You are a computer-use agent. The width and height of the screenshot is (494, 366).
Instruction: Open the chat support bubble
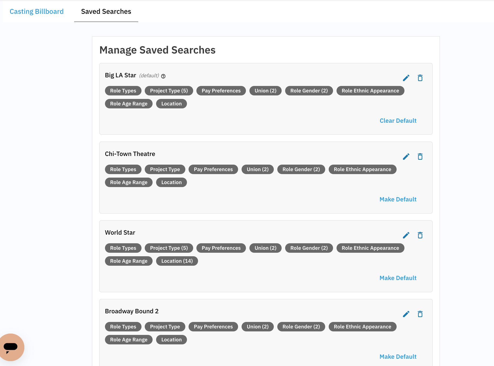tap(12, 347)
